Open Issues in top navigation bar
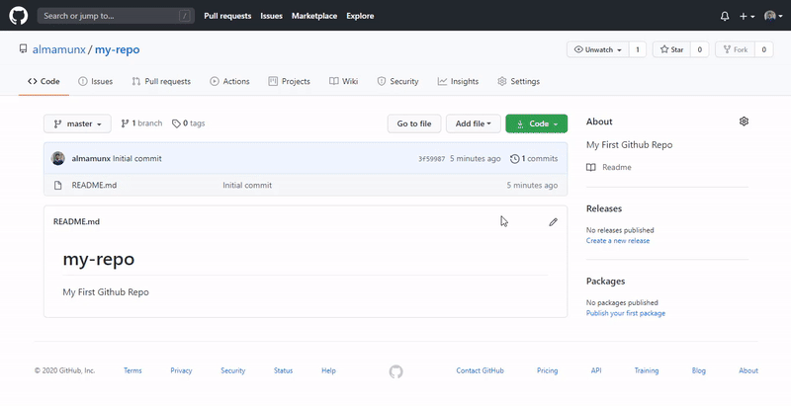The width and height of the screenshot is (791, 406). click(271, 16)
